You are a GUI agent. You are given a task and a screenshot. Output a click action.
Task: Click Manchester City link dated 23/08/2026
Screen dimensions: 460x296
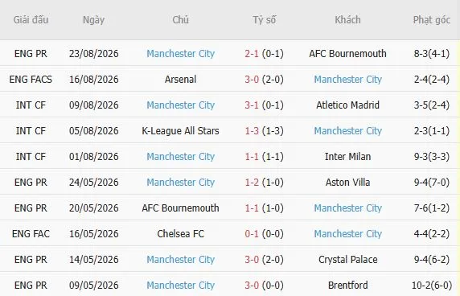(180, 54)
